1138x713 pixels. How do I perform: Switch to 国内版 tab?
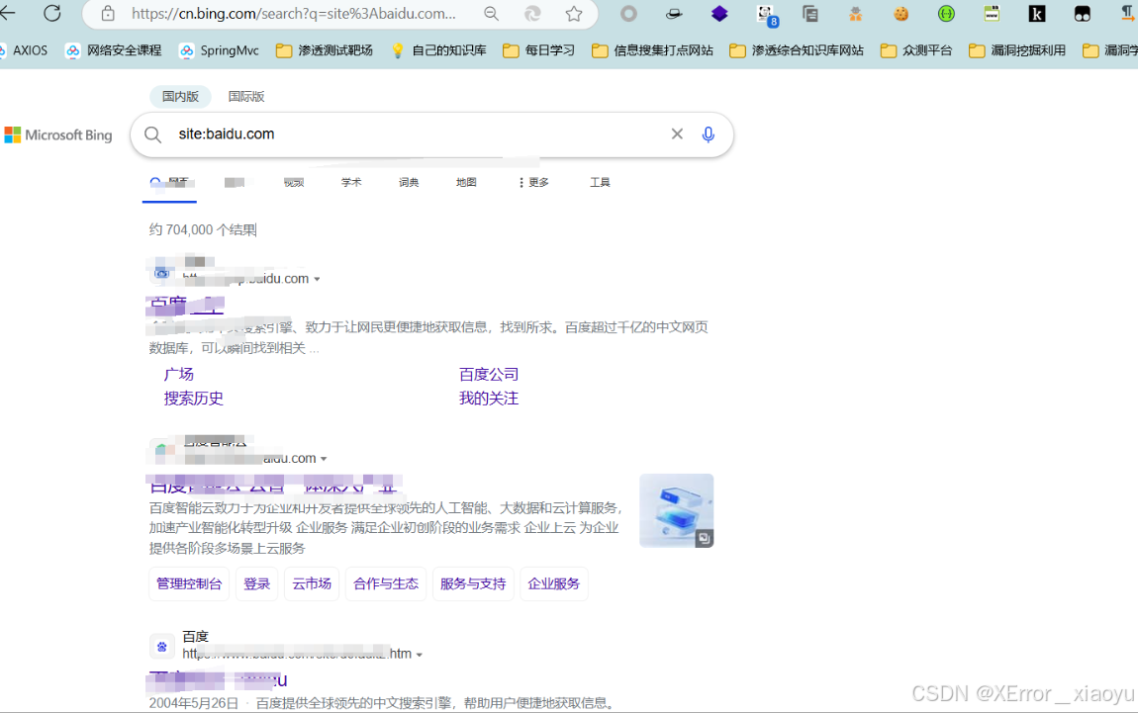[180, 97]
